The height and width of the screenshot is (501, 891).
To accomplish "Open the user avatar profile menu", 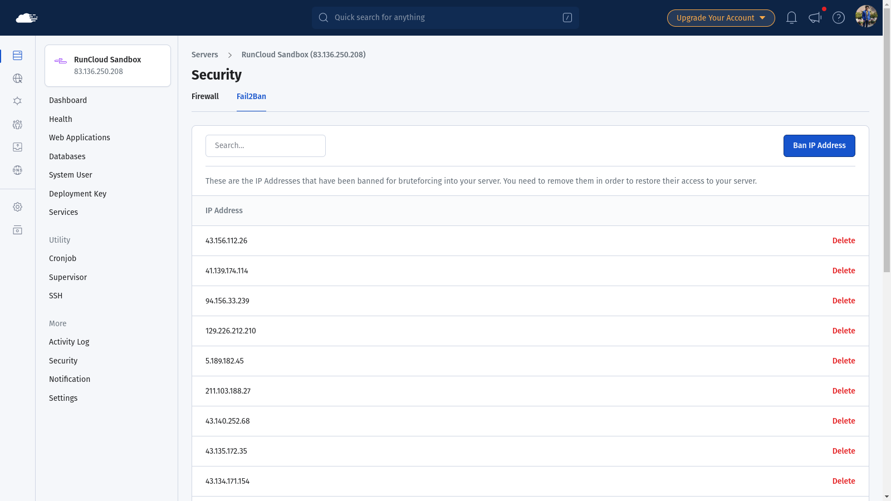I will click(866, 17).
